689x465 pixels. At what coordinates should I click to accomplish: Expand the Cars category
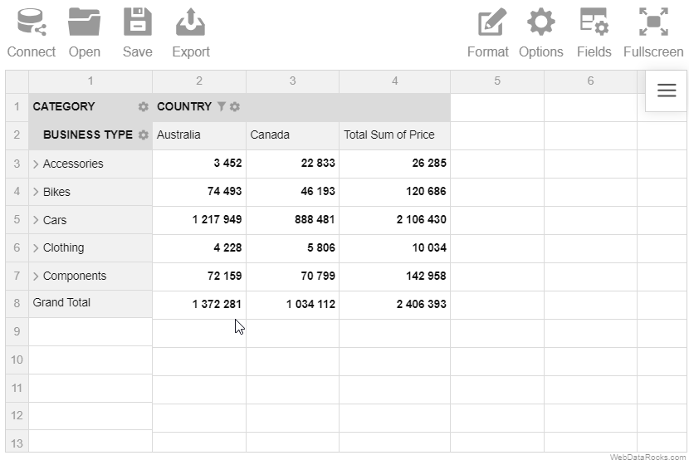[36, 220]
